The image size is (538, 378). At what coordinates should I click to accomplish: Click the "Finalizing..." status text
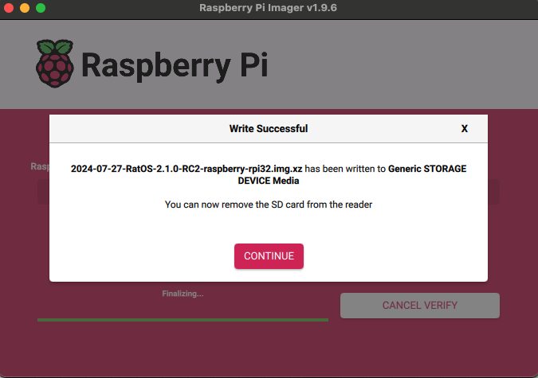pos(183,294)
